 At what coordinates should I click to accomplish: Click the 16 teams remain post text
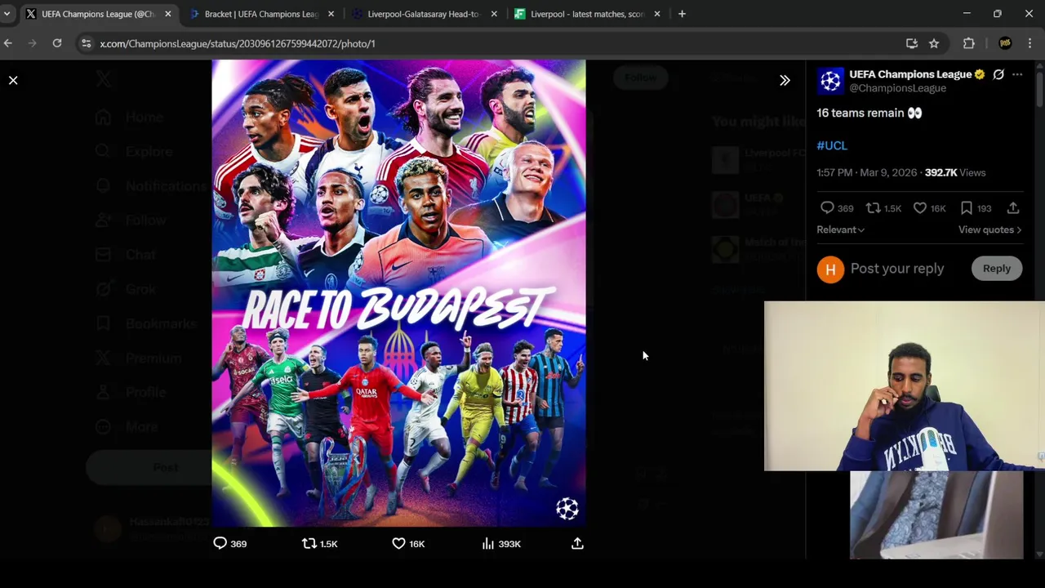869,113
